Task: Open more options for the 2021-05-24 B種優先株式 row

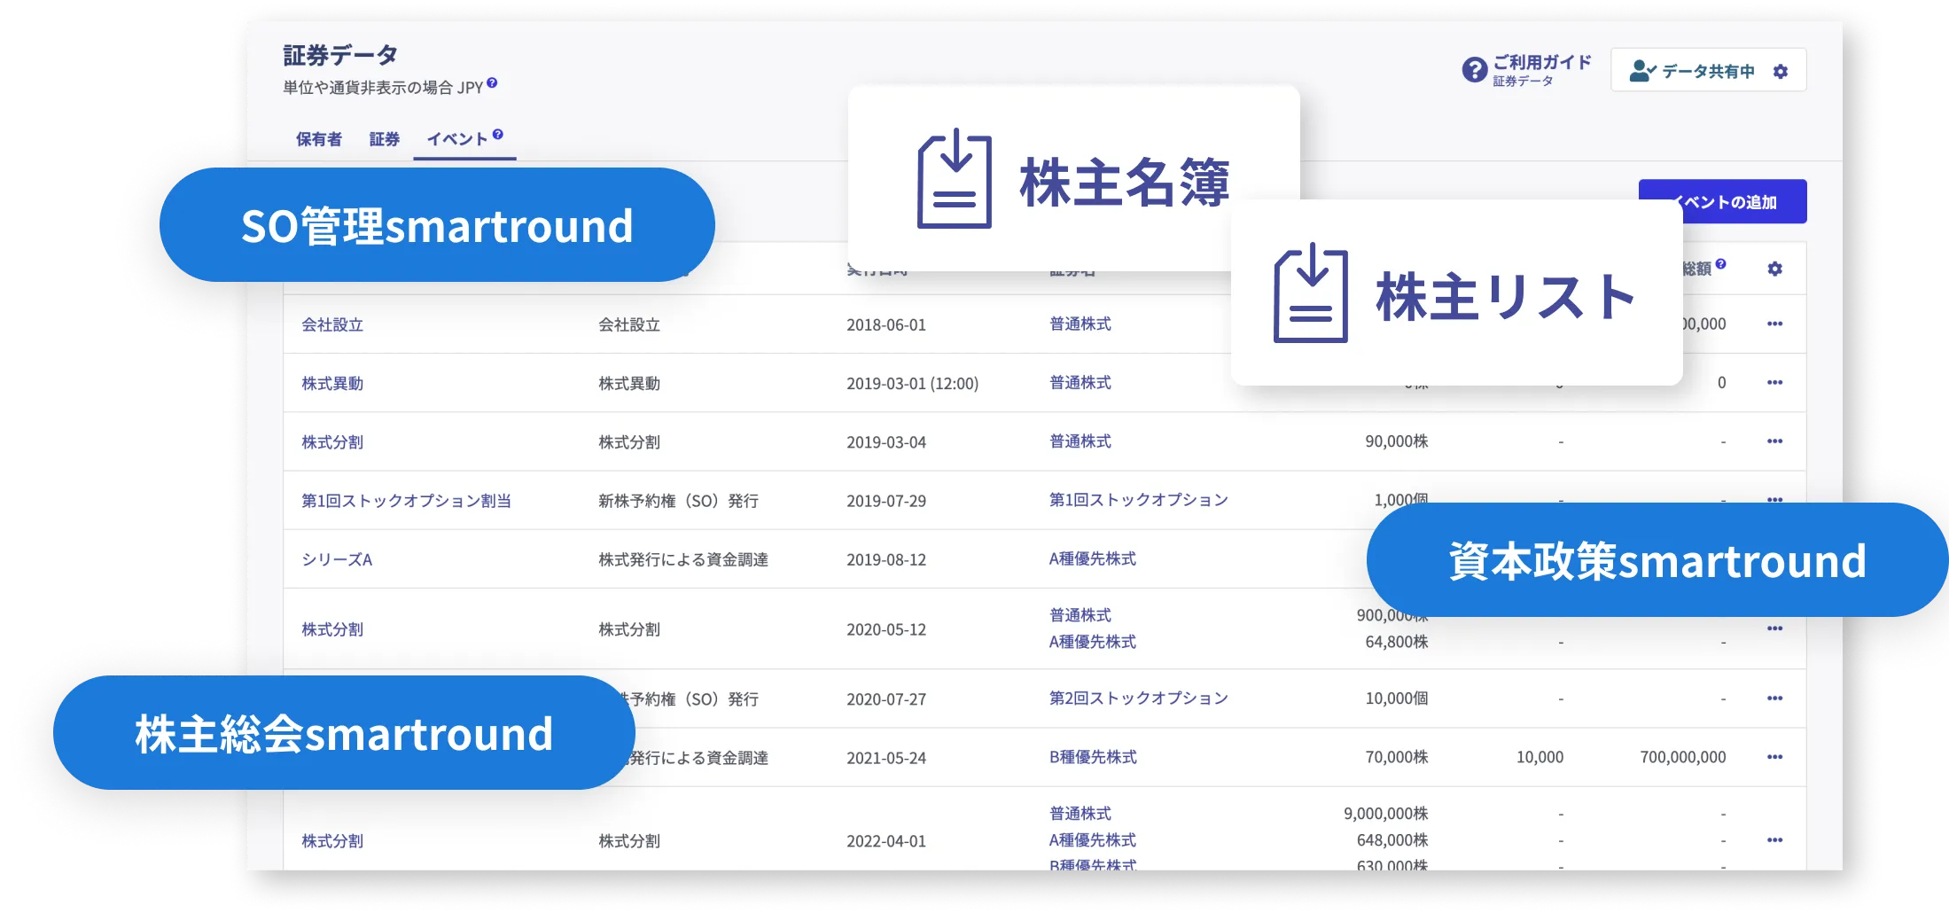Action: click(1774, 757)
